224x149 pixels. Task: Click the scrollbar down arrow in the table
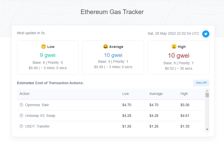pyautogui.click(x=207, y=129)
